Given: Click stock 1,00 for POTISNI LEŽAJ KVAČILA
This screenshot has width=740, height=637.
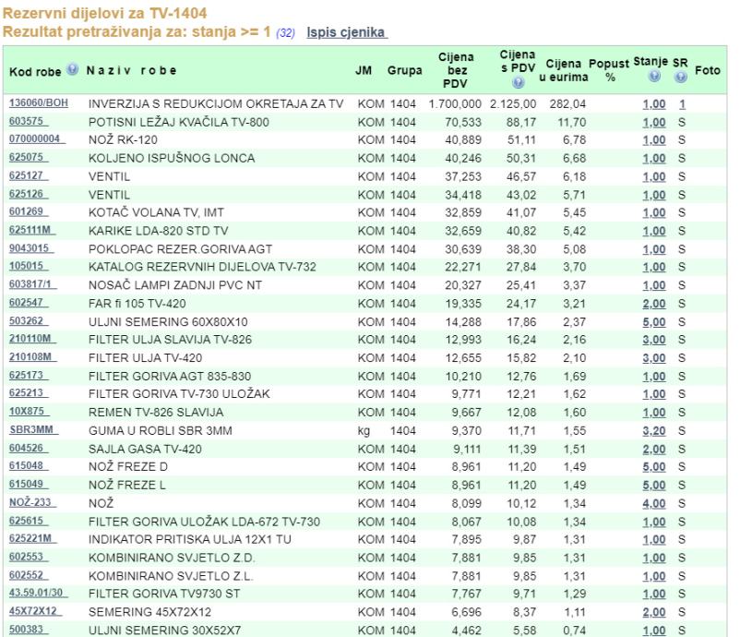Looking at the screenshot, I should pyautogui.click(x=654, y=122).
